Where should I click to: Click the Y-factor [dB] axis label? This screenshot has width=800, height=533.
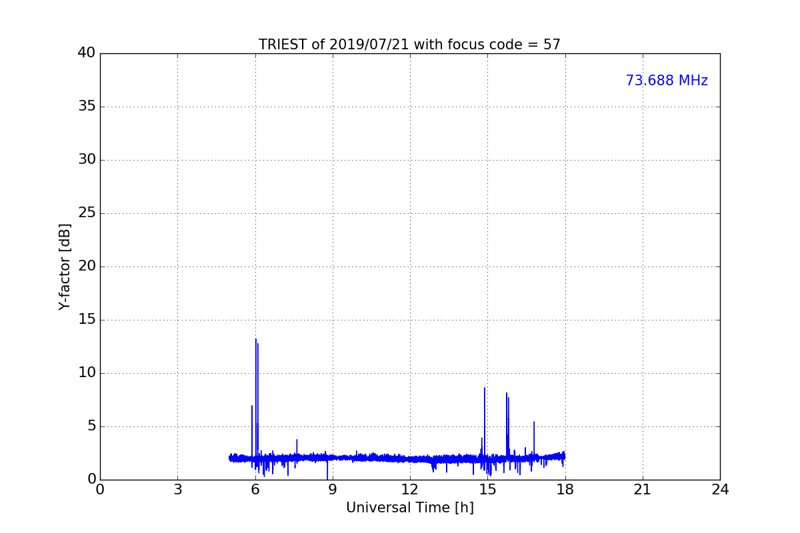coord(65,266)
